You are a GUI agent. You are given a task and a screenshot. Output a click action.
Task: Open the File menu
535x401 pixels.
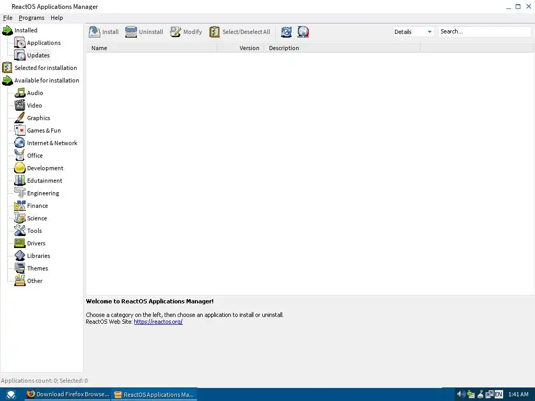click(7, 18)
